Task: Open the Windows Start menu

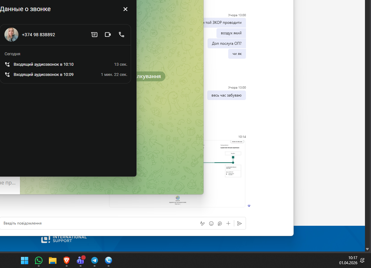Action: tap(25, 260)
